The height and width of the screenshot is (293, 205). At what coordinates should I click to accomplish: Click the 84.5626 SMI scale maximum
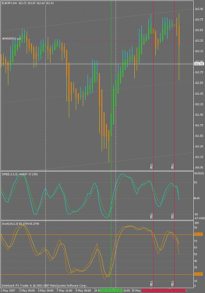199,173
